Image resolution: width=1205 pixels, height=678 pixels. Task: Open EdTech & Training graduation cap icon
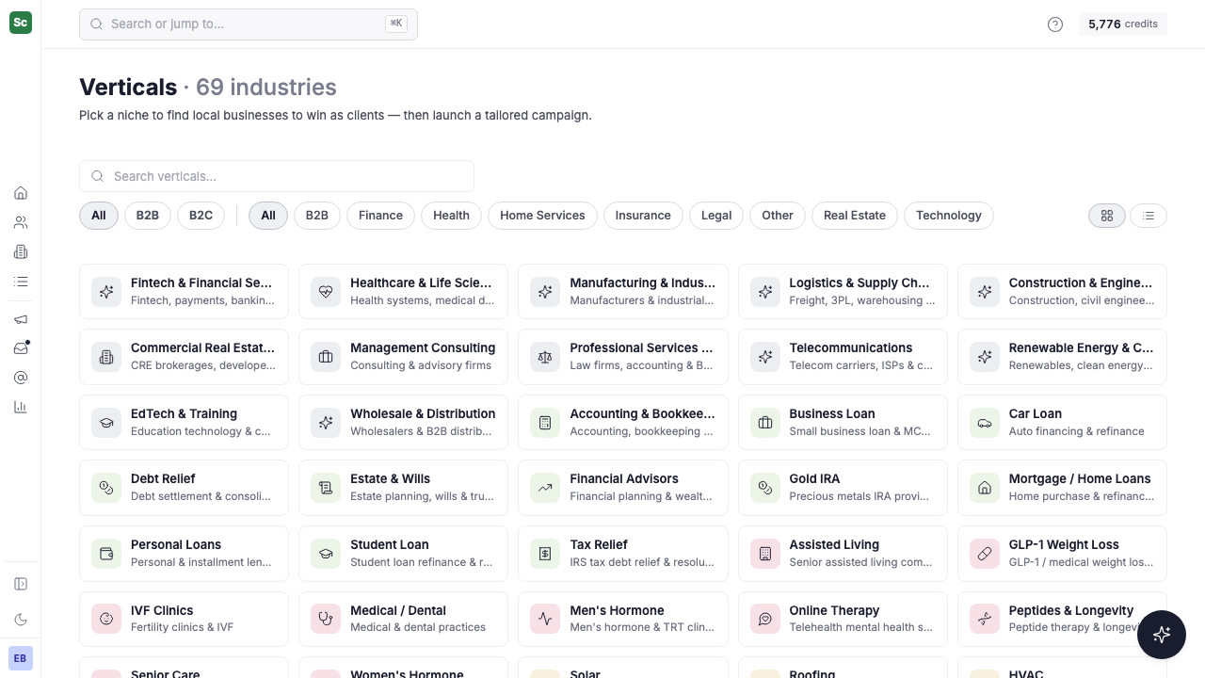[106, 423]
